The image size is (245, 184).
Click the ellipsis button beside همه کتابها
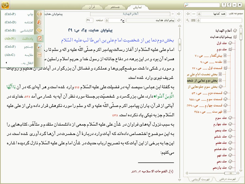(194, 14)
